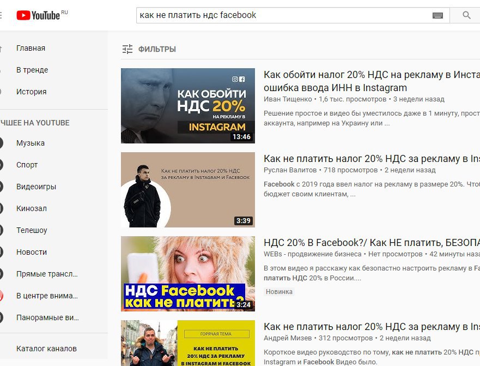Click the ФИЛЬТРЫ label
480x366 pixels.
(x=157, y=49)
